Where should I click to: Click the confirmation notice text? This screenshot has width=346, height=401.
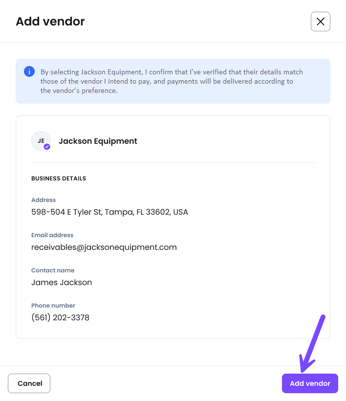(172, 81)
